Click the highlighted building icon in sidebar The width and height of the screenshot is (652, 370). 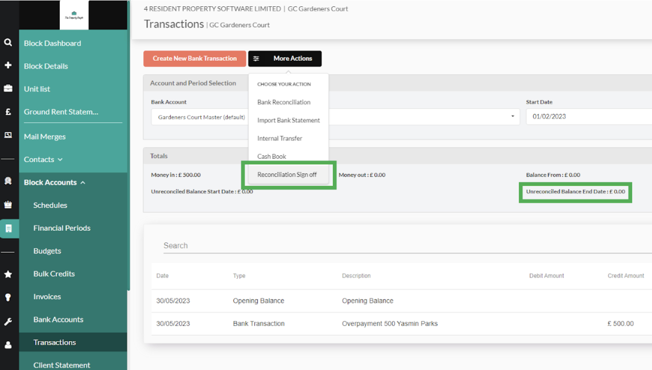[x=8, y=229]
